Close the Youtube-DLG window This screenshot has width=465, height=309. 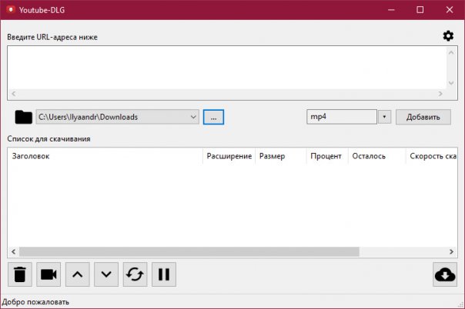[450, 10]
